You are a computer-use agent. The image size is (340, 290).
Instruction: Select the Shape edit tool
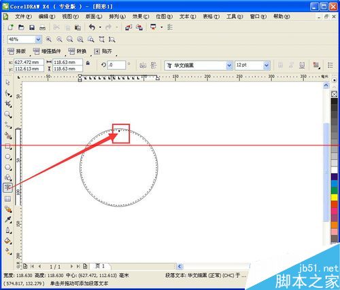point(8,94)
